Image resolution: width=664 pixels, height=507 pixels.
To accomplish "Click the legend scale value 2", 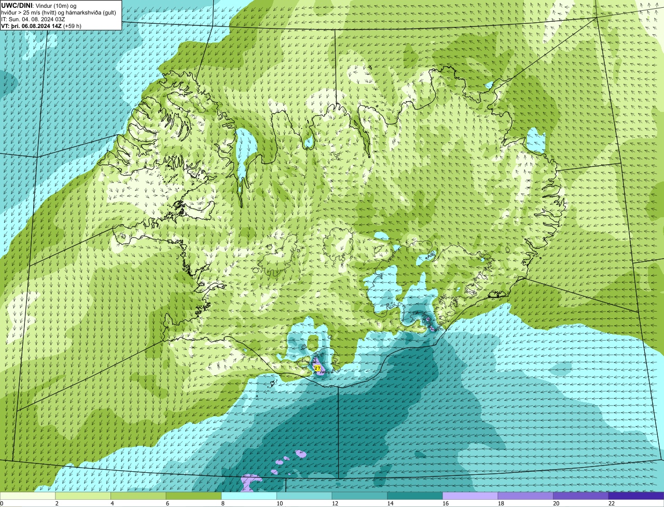I will [57, 503].
